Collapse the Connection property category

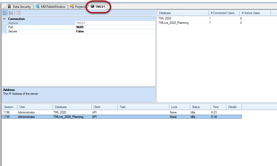tap(4, 19)
